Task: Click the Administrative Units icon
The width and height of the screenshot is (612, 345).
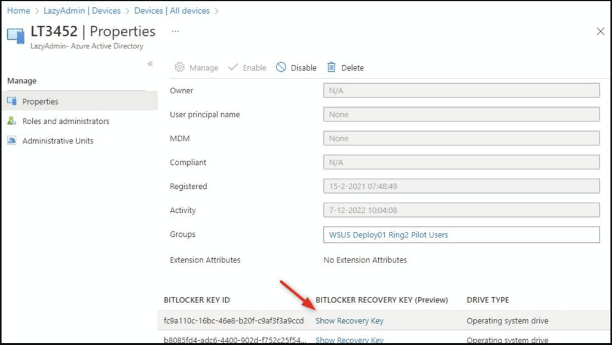Action: pos(11,141)
